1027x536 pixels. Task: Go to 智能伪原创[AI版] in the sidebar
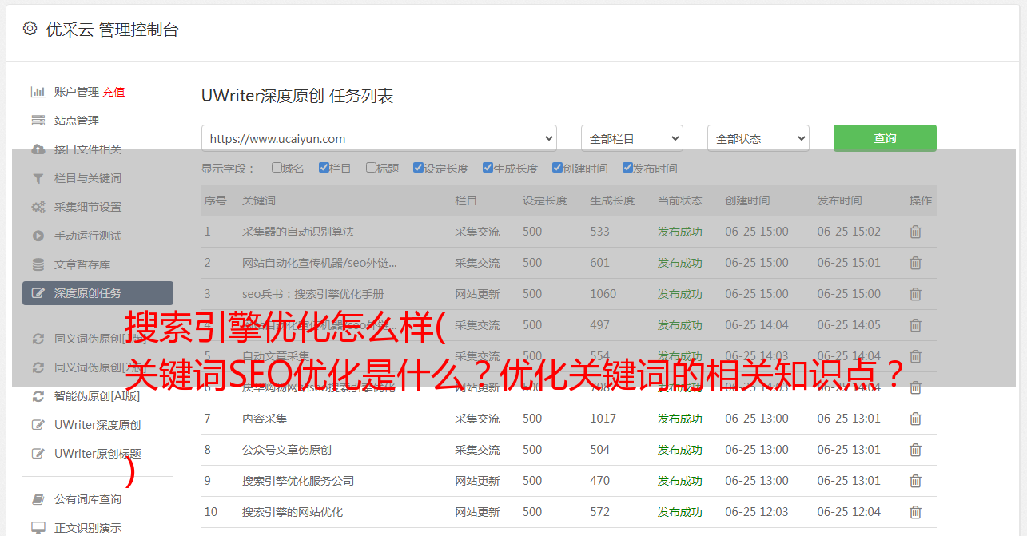point(98,396)
